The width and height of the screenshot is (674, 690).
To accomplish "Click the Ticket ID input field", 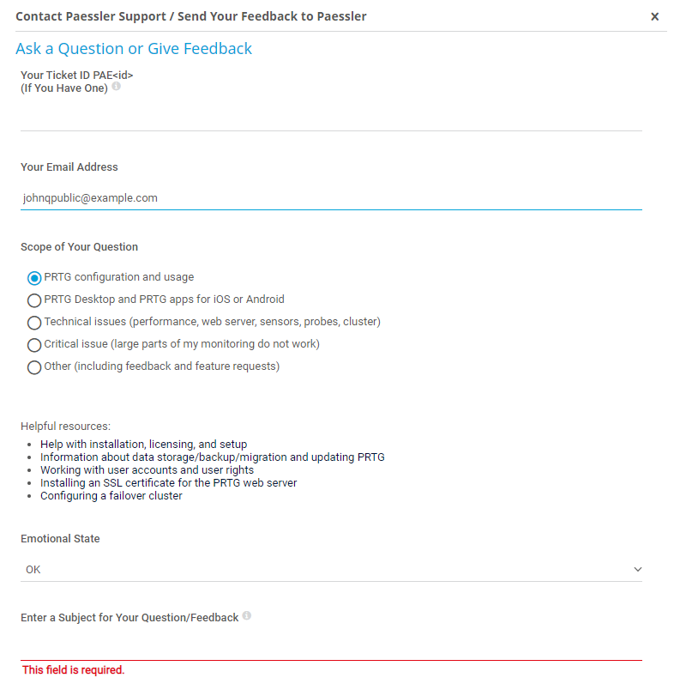I will pos(331,118).
